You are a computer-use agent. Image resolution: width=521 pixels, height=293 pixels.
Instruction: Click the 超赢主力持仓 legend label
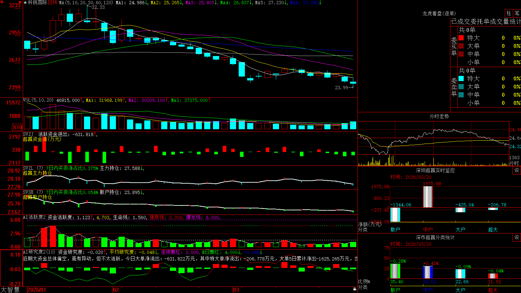point(37,173)
